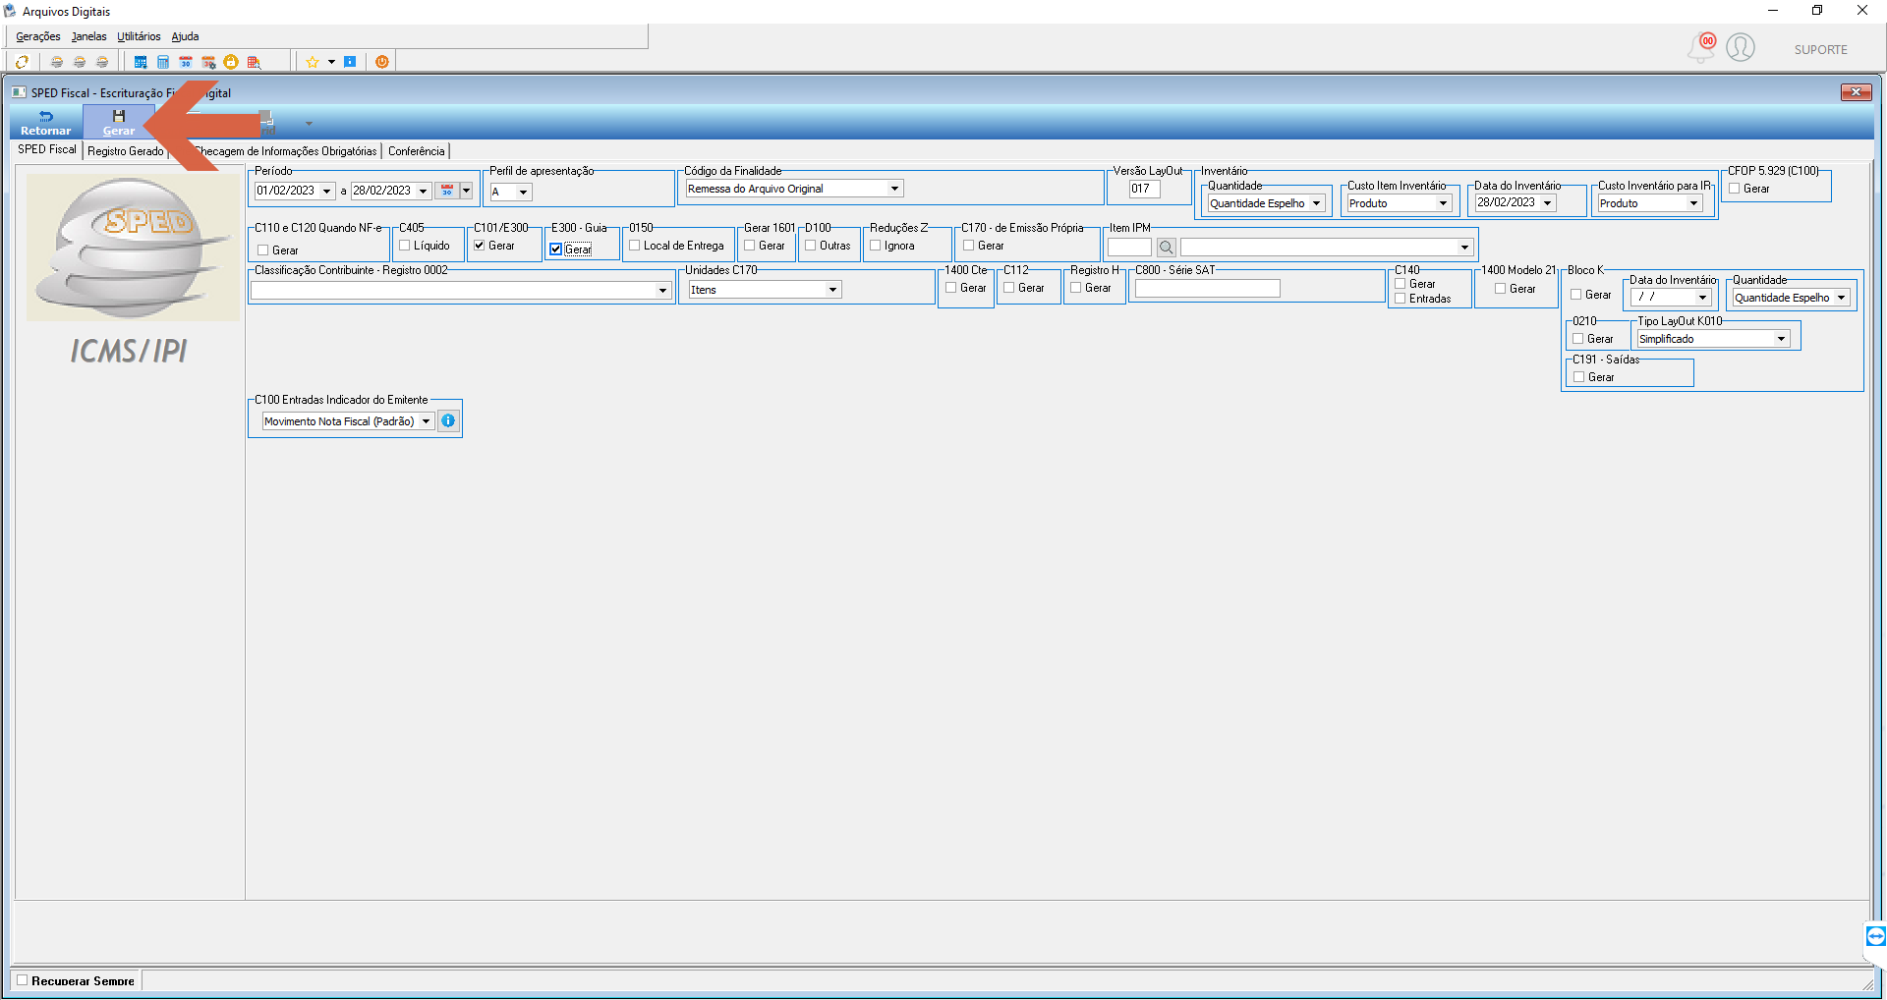The width and height of the screenshot is (1887, 1000).
Task: Expand Classificação Contribuinte Registro 0002 dropdown
Action: click(662, 291)
